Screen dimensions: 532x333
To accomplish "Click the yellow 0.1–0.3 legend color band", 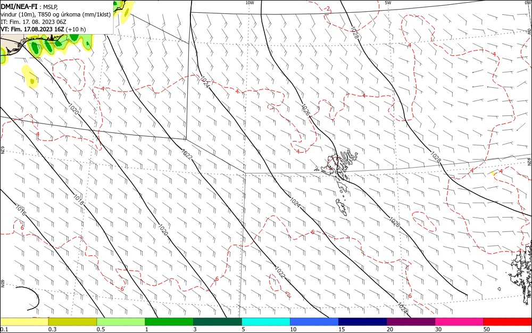I will [24, 322].
